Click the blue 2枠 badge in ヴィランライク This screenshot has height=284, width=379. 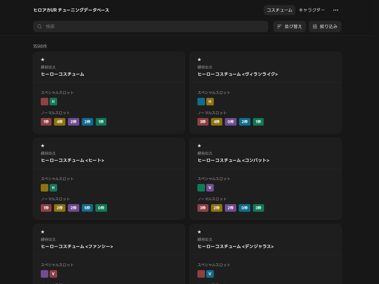coord(245,122)
